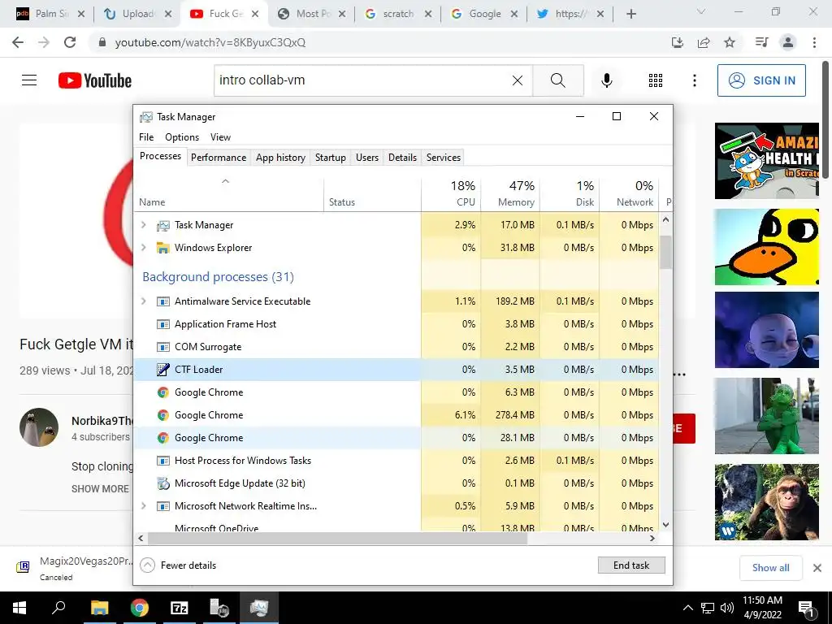This screenshot has width=832, height=624.
Task: Switch to the App history tab
Action: [280, 158]
